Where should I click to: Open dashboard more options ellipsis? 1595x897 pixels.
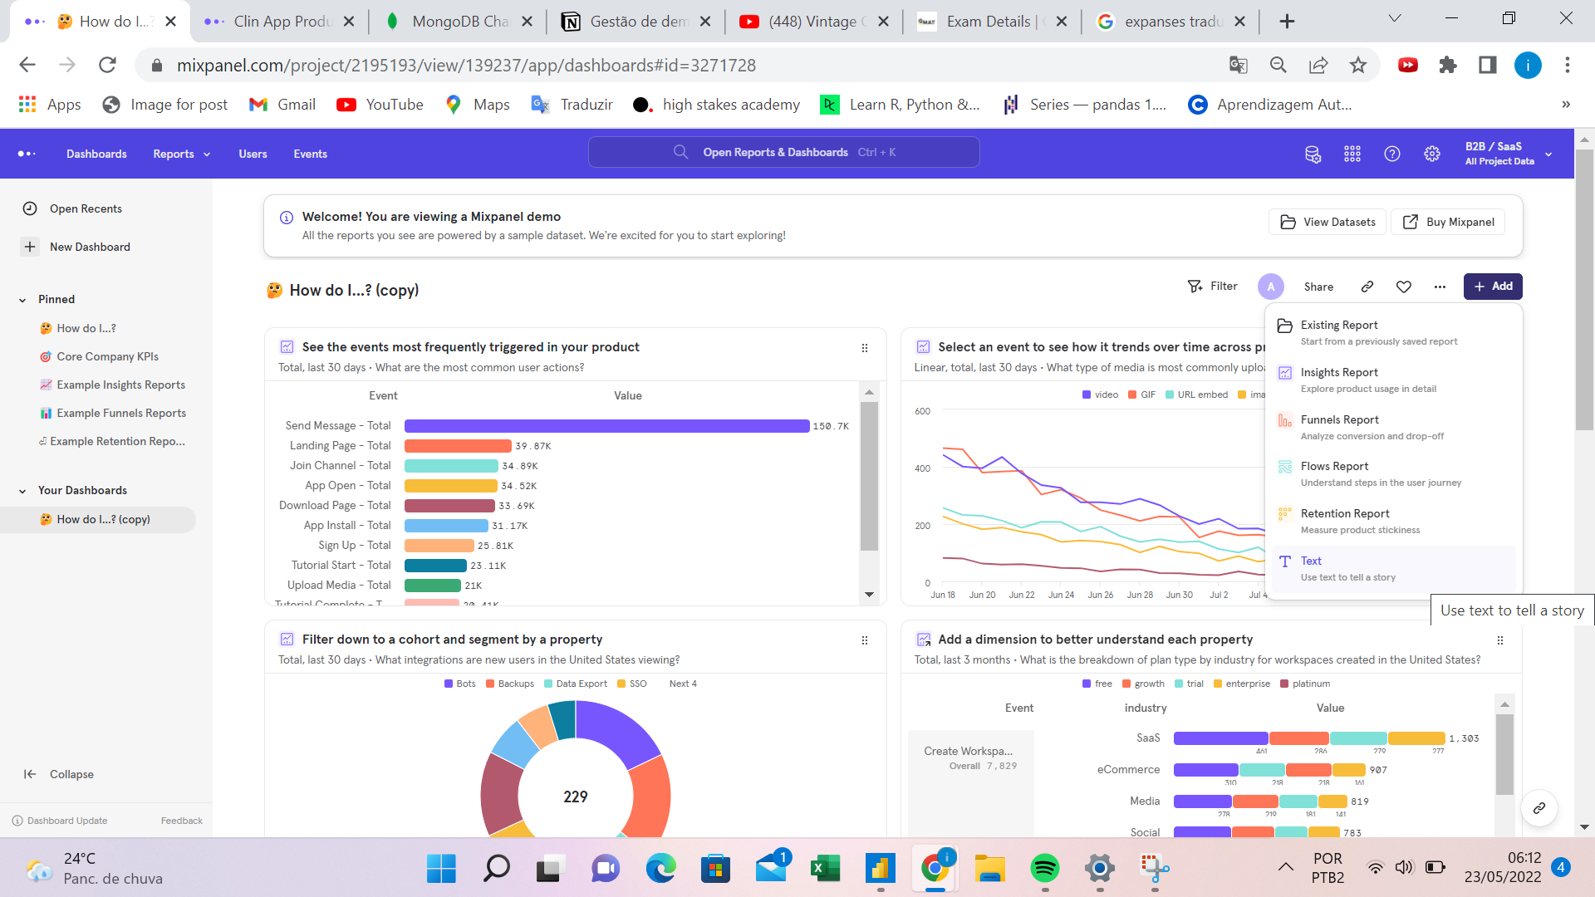tap(1440, 287)
